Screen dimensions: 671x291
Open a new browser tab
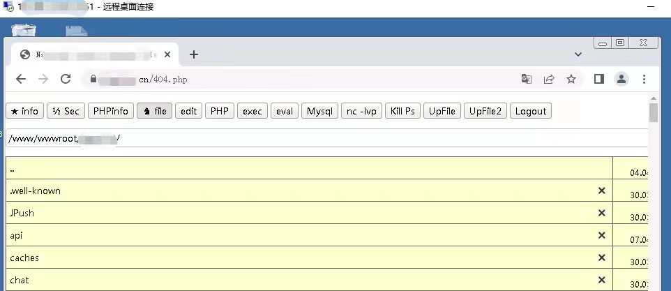tap(194, 54)
